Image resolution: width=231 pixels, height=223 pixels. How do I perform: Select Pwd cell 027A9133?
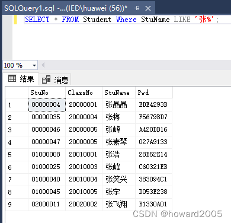(x=153, y=142)
